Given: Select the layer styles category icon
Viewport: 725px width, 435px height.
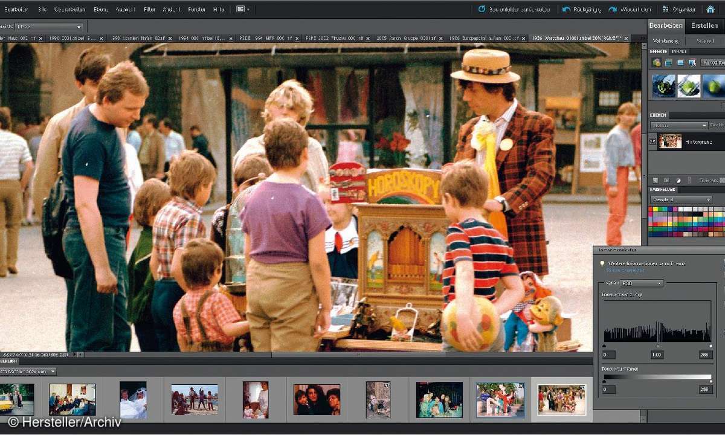Looking at the screenshot, I should 669,62.
